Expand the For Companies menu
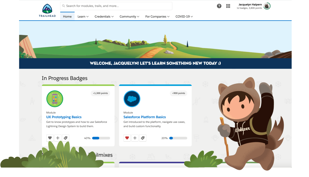Viewport: 309px width, 177px height. click(x=157, y=16)
